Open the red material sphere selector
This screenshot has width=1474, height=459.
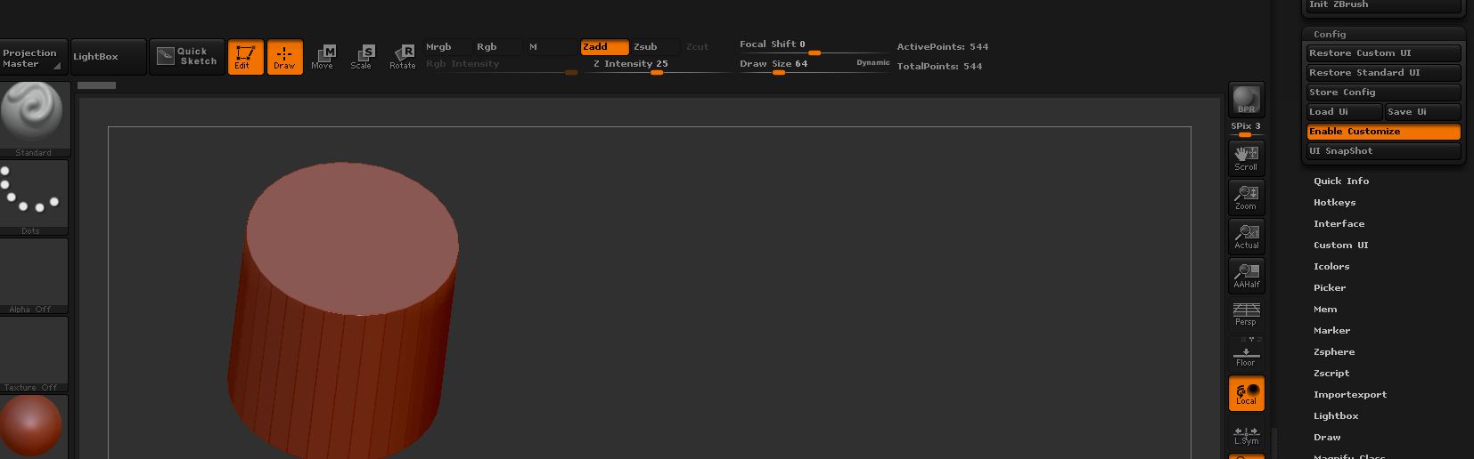point(31,427)
